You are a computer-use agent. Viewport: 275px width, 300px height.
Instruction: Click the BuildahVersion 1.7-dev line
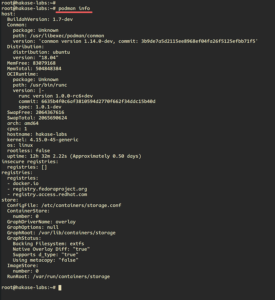(x=40, y=19)
